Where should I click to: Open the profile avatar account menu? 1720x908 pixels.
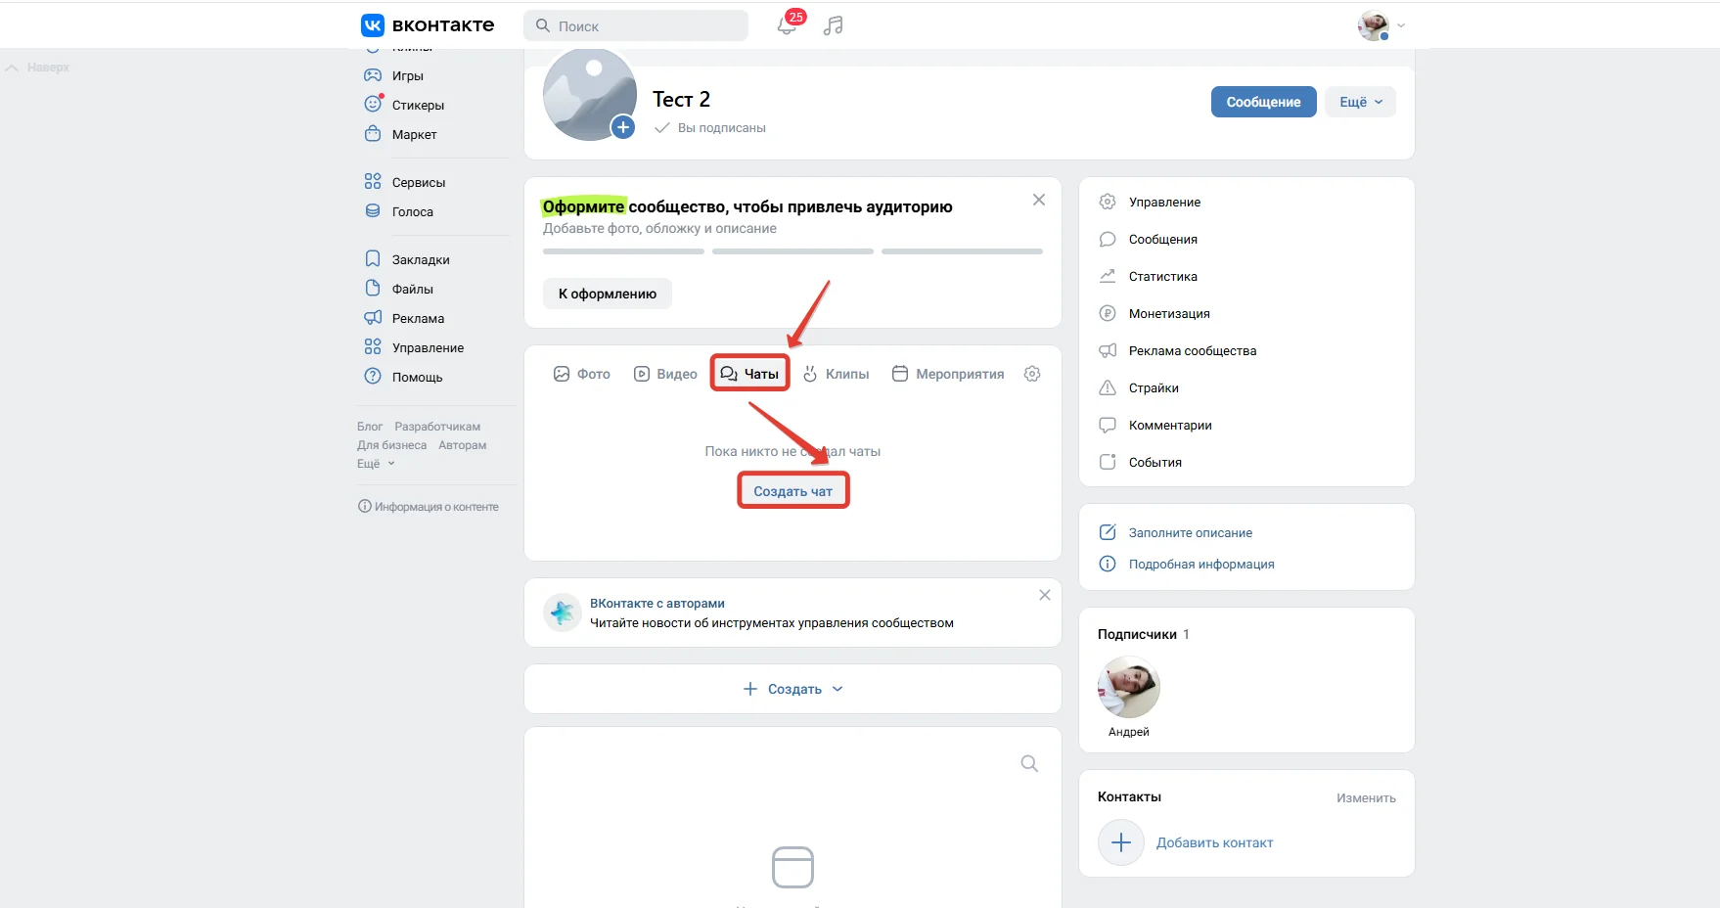pos(1381,25)
